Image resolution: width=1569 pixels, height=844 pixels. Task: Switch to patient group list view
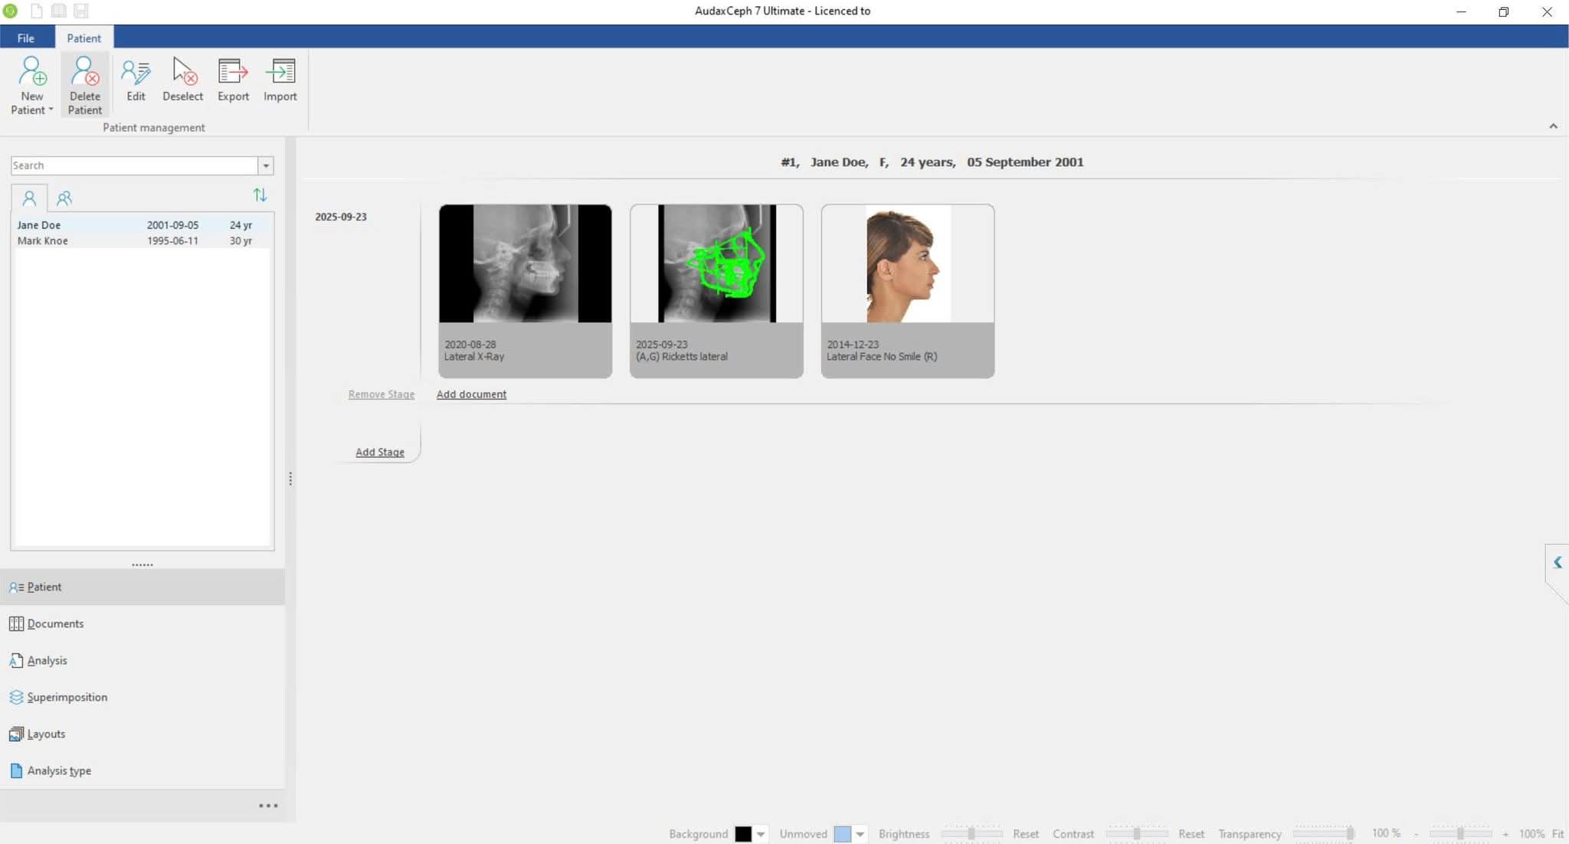point(64,198)
